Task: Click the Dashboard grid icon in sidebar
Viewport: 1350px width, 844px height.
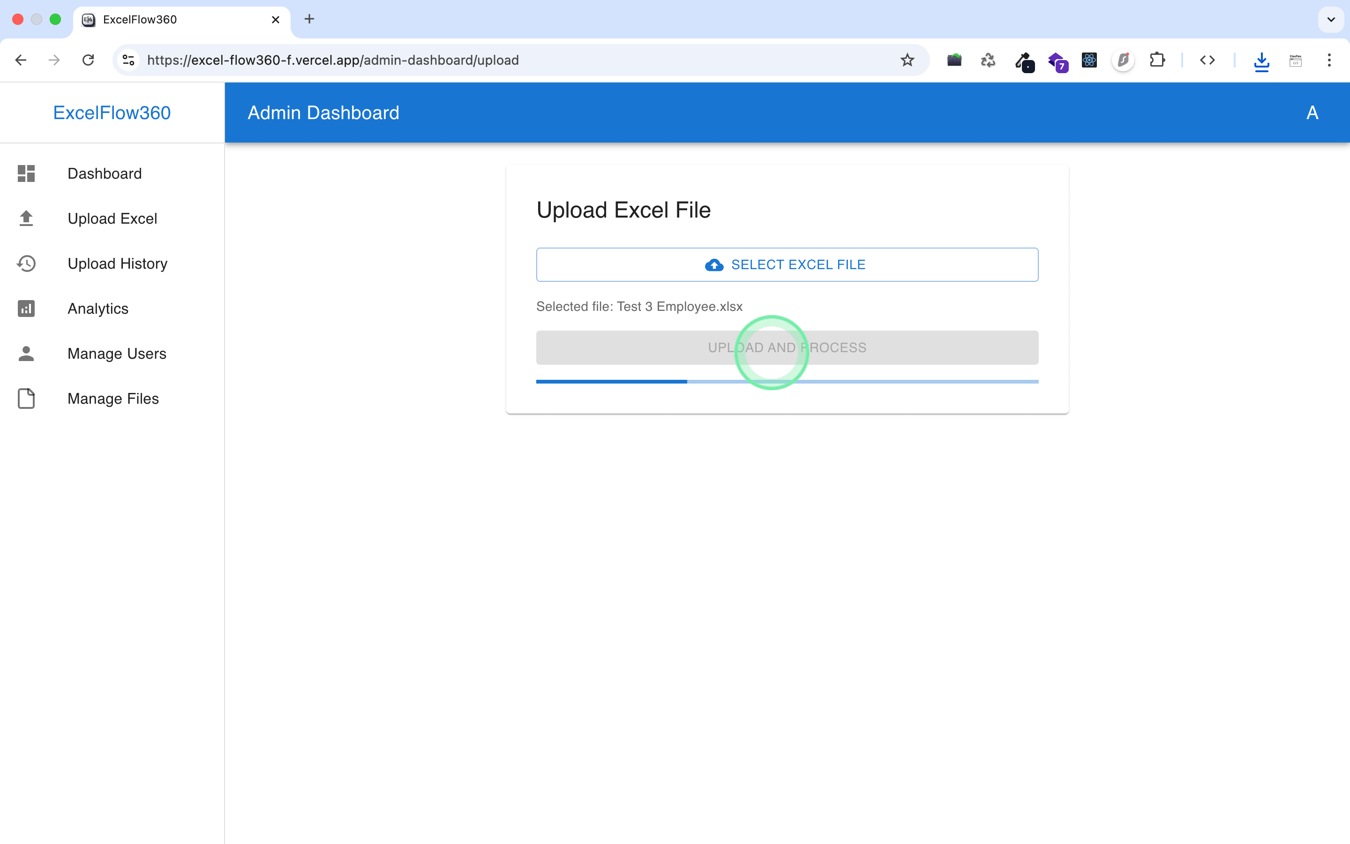Action: click(x=26, y=173)
